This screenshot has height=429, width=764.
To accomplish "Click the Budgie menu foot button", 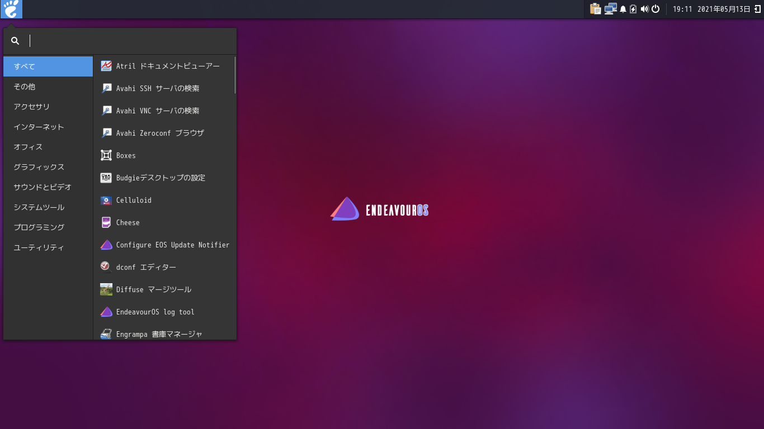I will (11, 9).
